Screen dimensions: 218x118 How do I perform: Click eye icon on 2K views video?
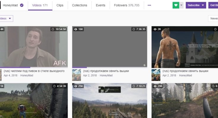tap(155, 29)
